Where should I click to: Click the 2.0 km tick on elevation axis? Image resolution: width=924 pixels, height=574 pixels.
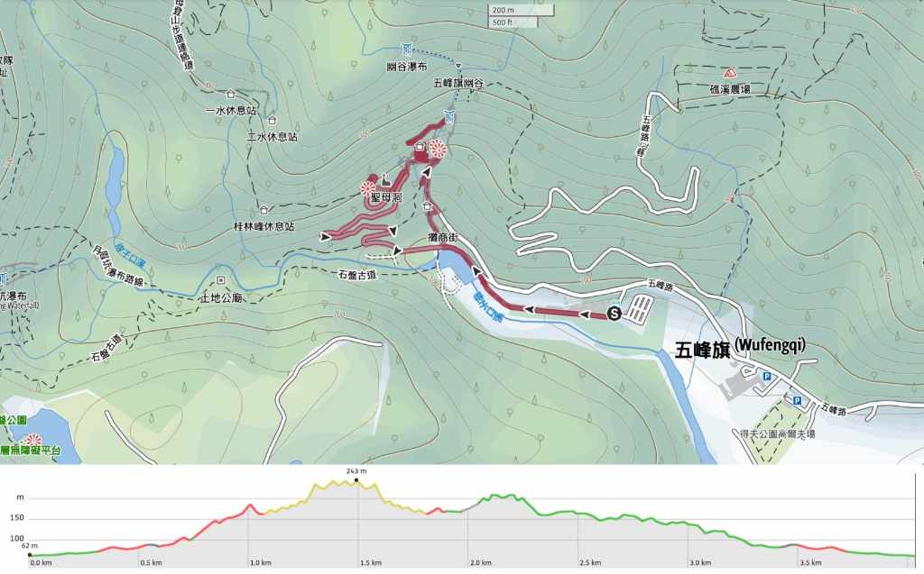(481, 563)
